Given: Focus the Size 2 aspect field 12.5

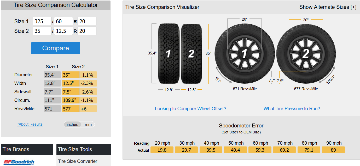Looking at the screenshot, I should [x=63, y=31].
